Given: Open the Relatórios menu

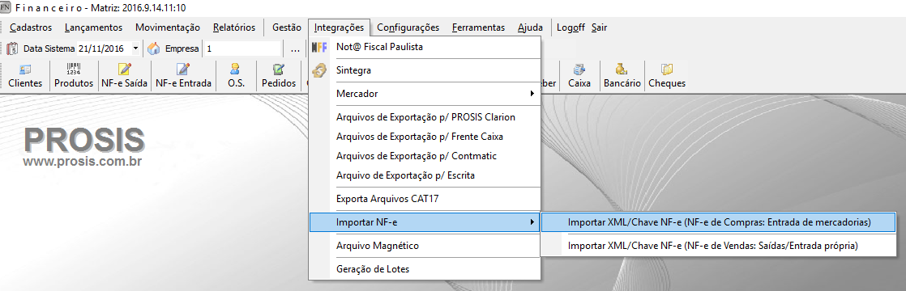Looking at the screenshot, I should (234, 27).
